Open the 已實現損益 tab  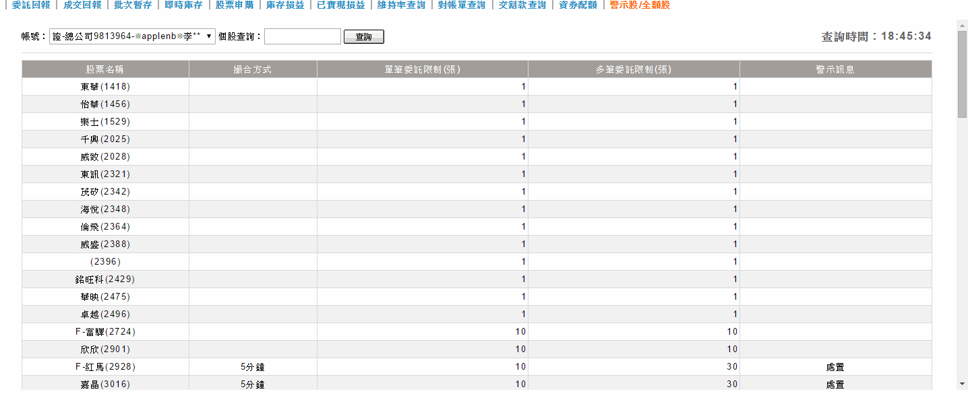[340, 5]
